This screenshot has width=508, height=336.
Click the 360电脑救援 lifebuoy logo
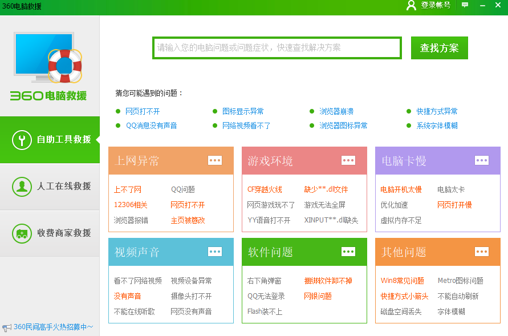(x=64, y=66)
